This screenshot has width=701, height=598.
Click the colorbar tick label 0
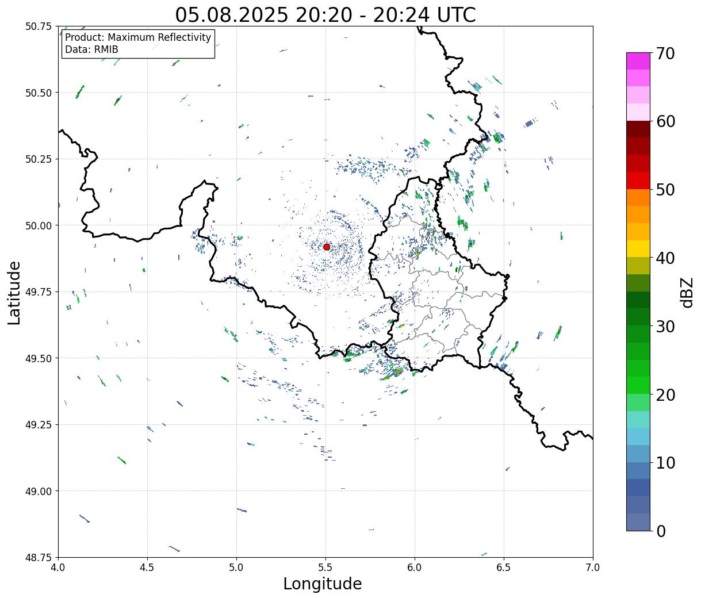coord(661,531)
